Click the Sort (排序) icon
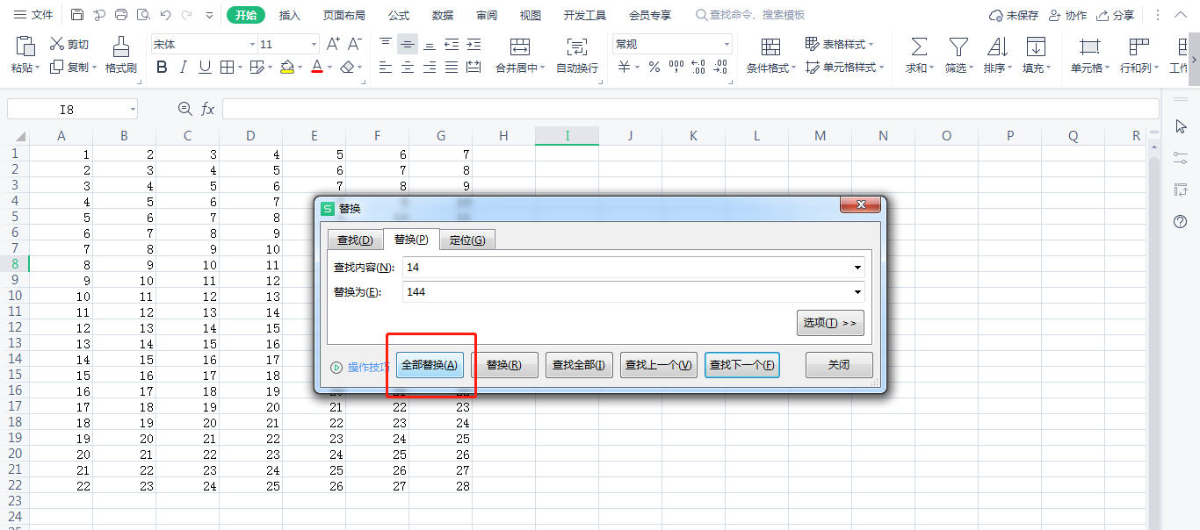Screen dimensions: 1200x530 pos(997,47)
